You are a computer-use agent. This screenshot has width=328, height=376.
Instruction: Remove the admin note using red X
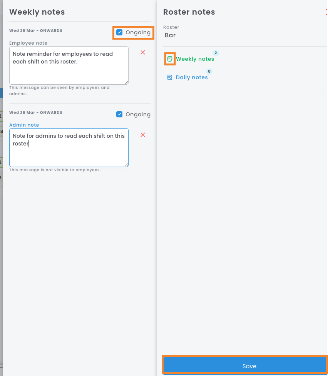(x=143, y=135)
